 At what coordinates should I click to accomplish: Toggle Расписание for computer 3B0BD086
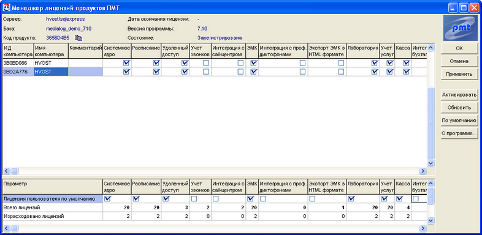156,63
